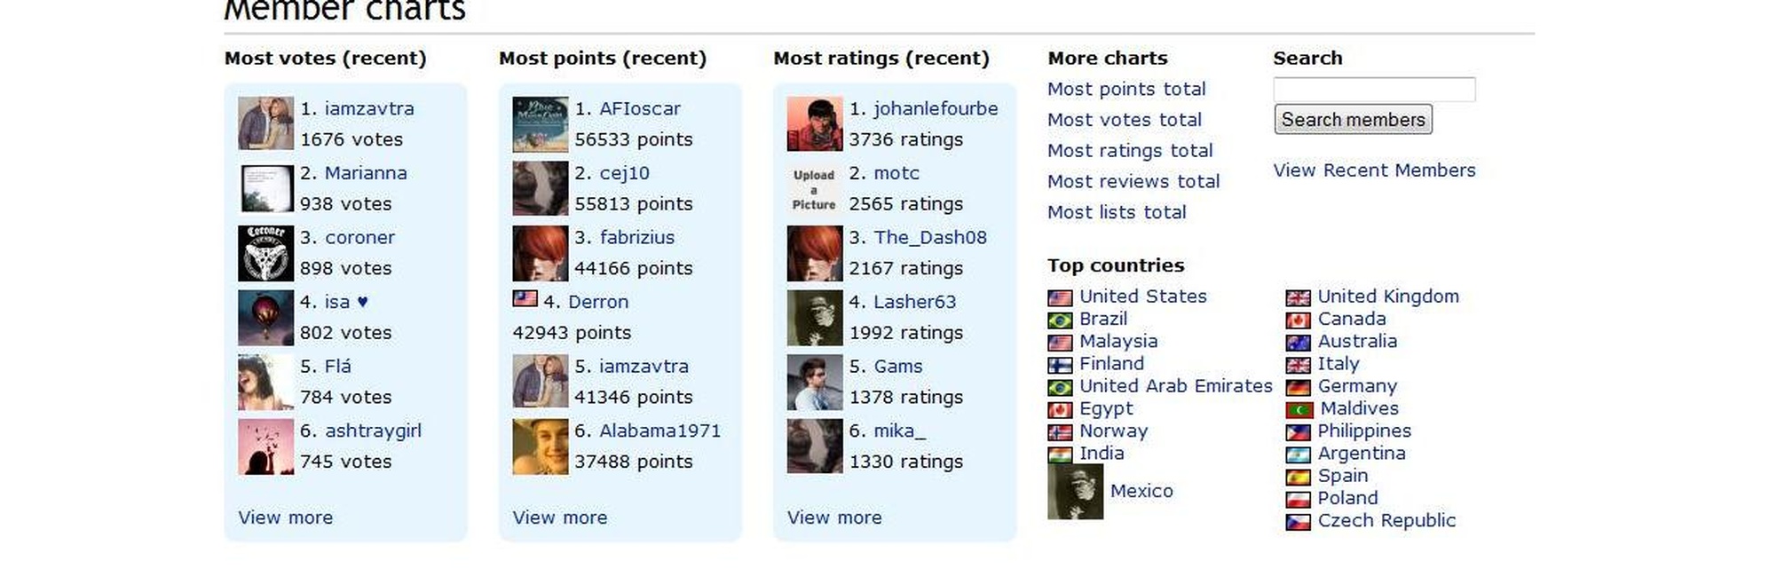Click motc's Upload a Picture placeholder
1769x577 pixels.
pyautogui.click(x=814, y=189)
